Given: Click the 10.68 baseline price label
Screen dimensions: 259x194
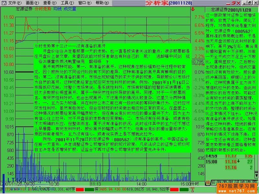Looking at the screenshot, I should 9,72.
